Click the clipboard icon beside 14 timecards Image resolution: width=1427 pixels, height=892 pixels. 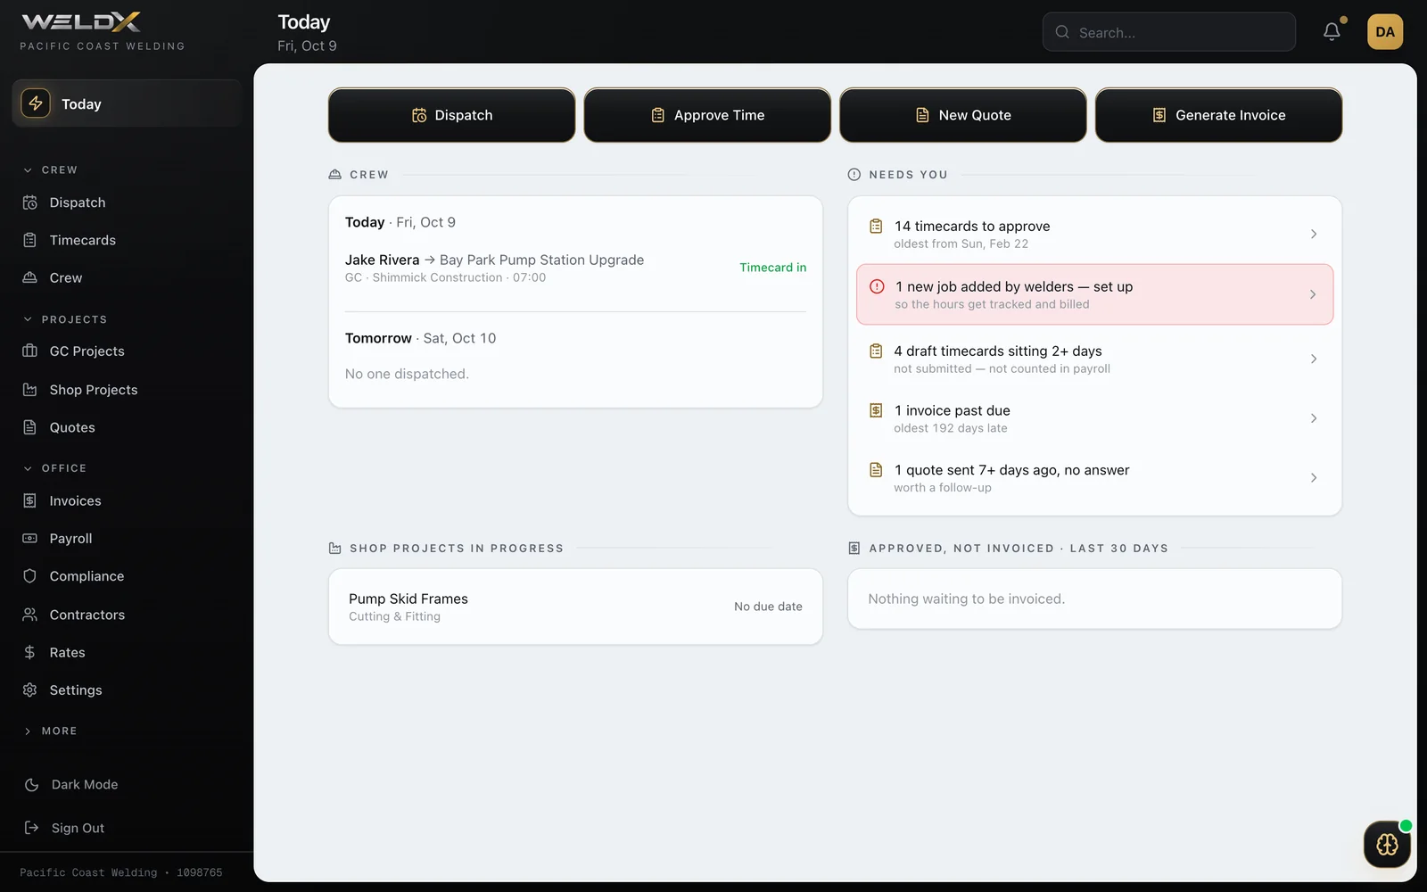click(x=876, y=227)
